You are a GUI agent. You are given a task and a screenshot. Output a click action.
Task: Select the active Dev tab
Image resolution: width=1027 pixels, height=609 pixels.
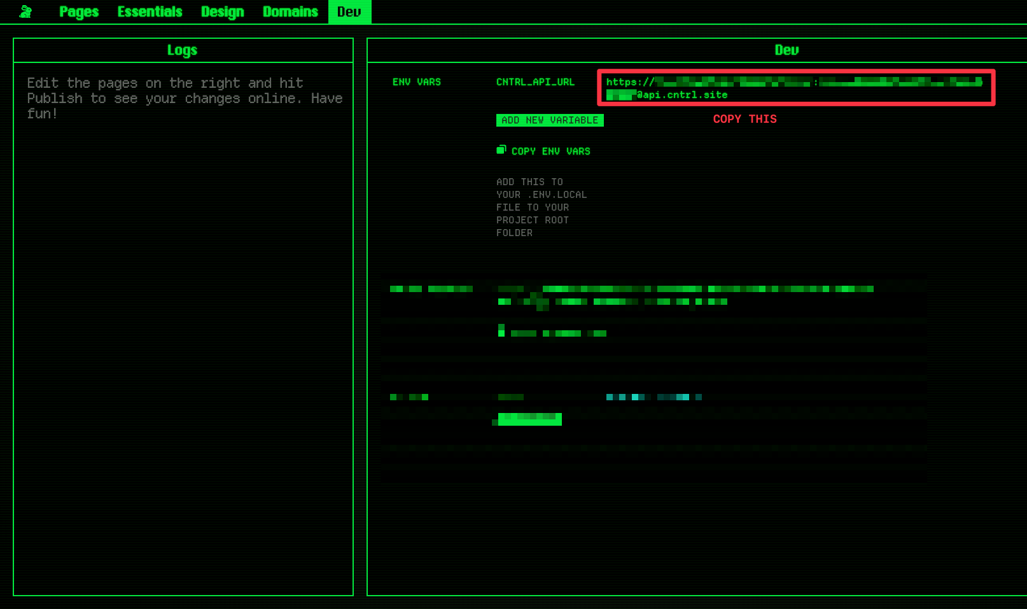349,11
